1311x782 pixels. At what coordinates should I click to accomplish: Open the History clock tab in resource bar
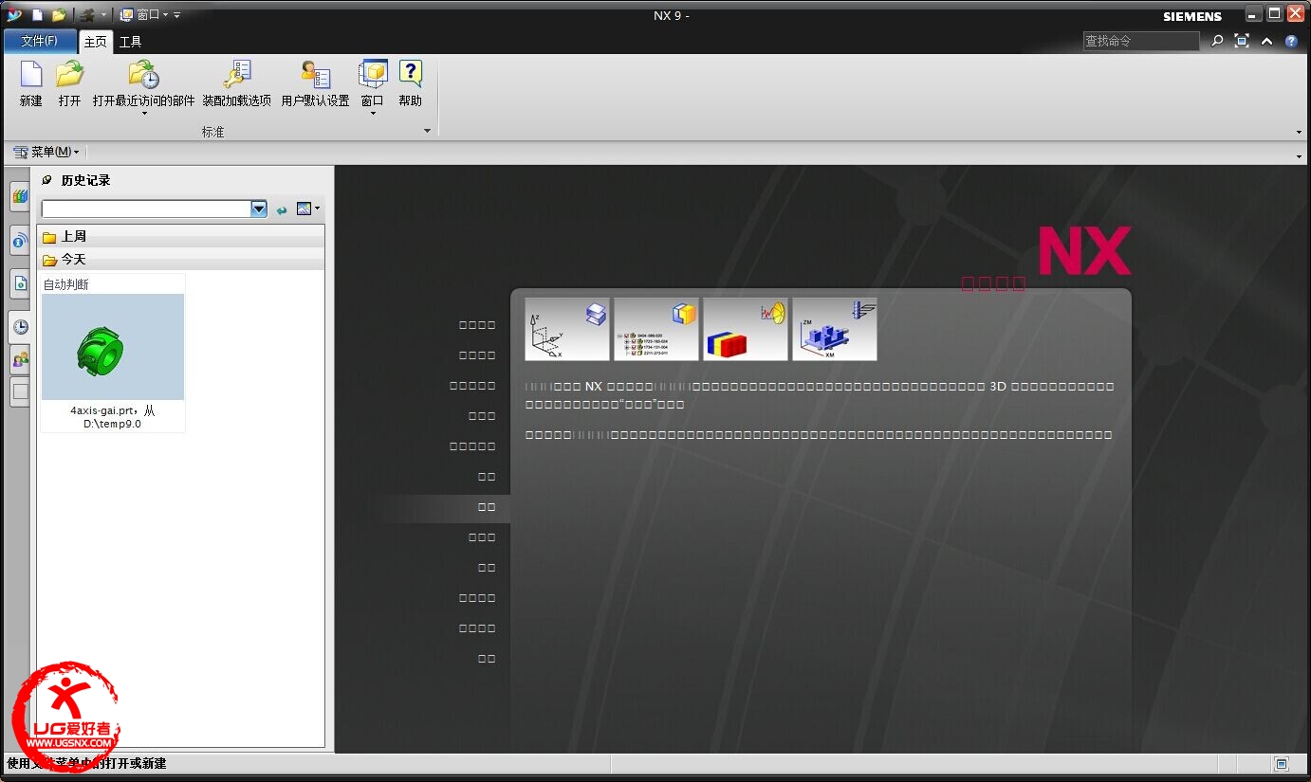coord(20,327)
